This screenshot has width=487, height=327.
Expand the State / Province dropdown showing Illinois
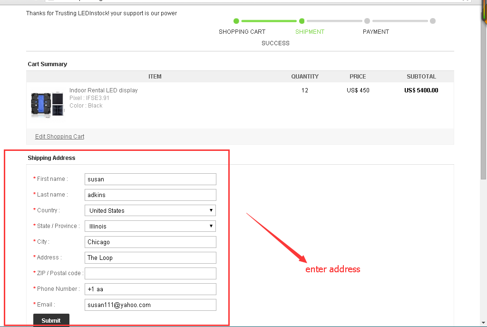pyautogui.click(x=150, y=226)
